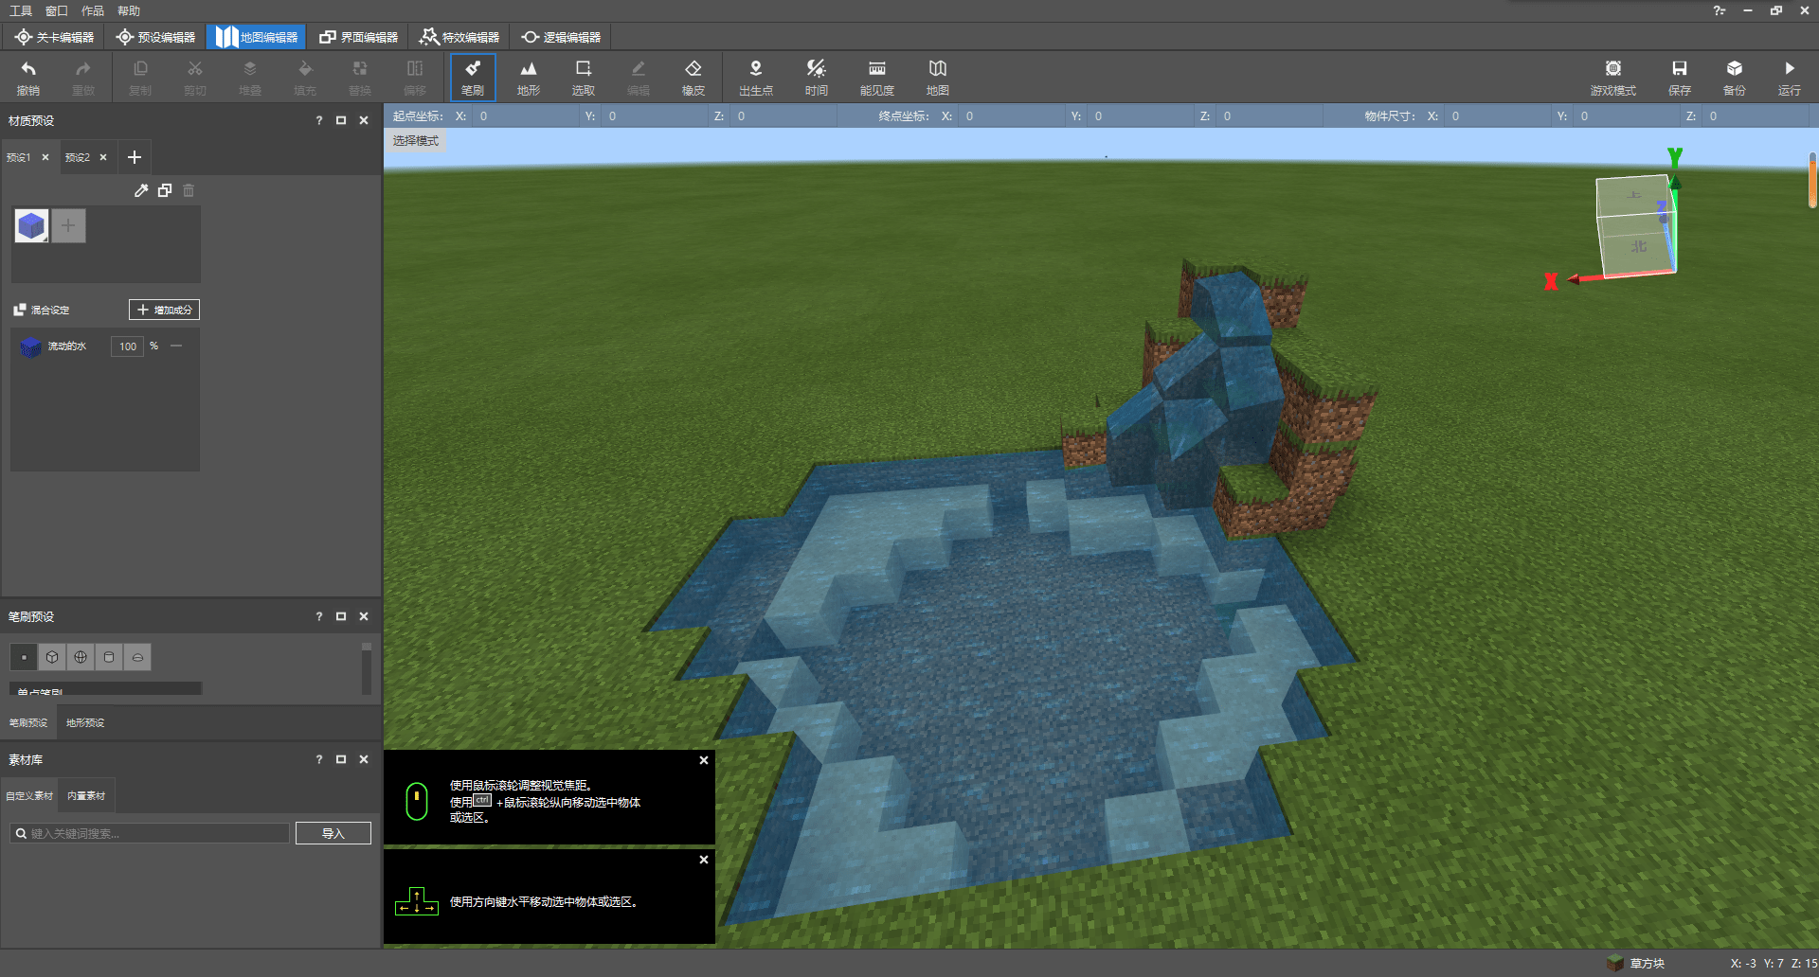
Task: Click the 3D orientation cube gizmo
Action: [1635, 225]
